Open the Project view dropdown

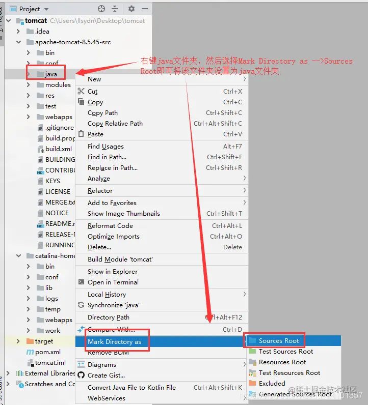point(46,9)
